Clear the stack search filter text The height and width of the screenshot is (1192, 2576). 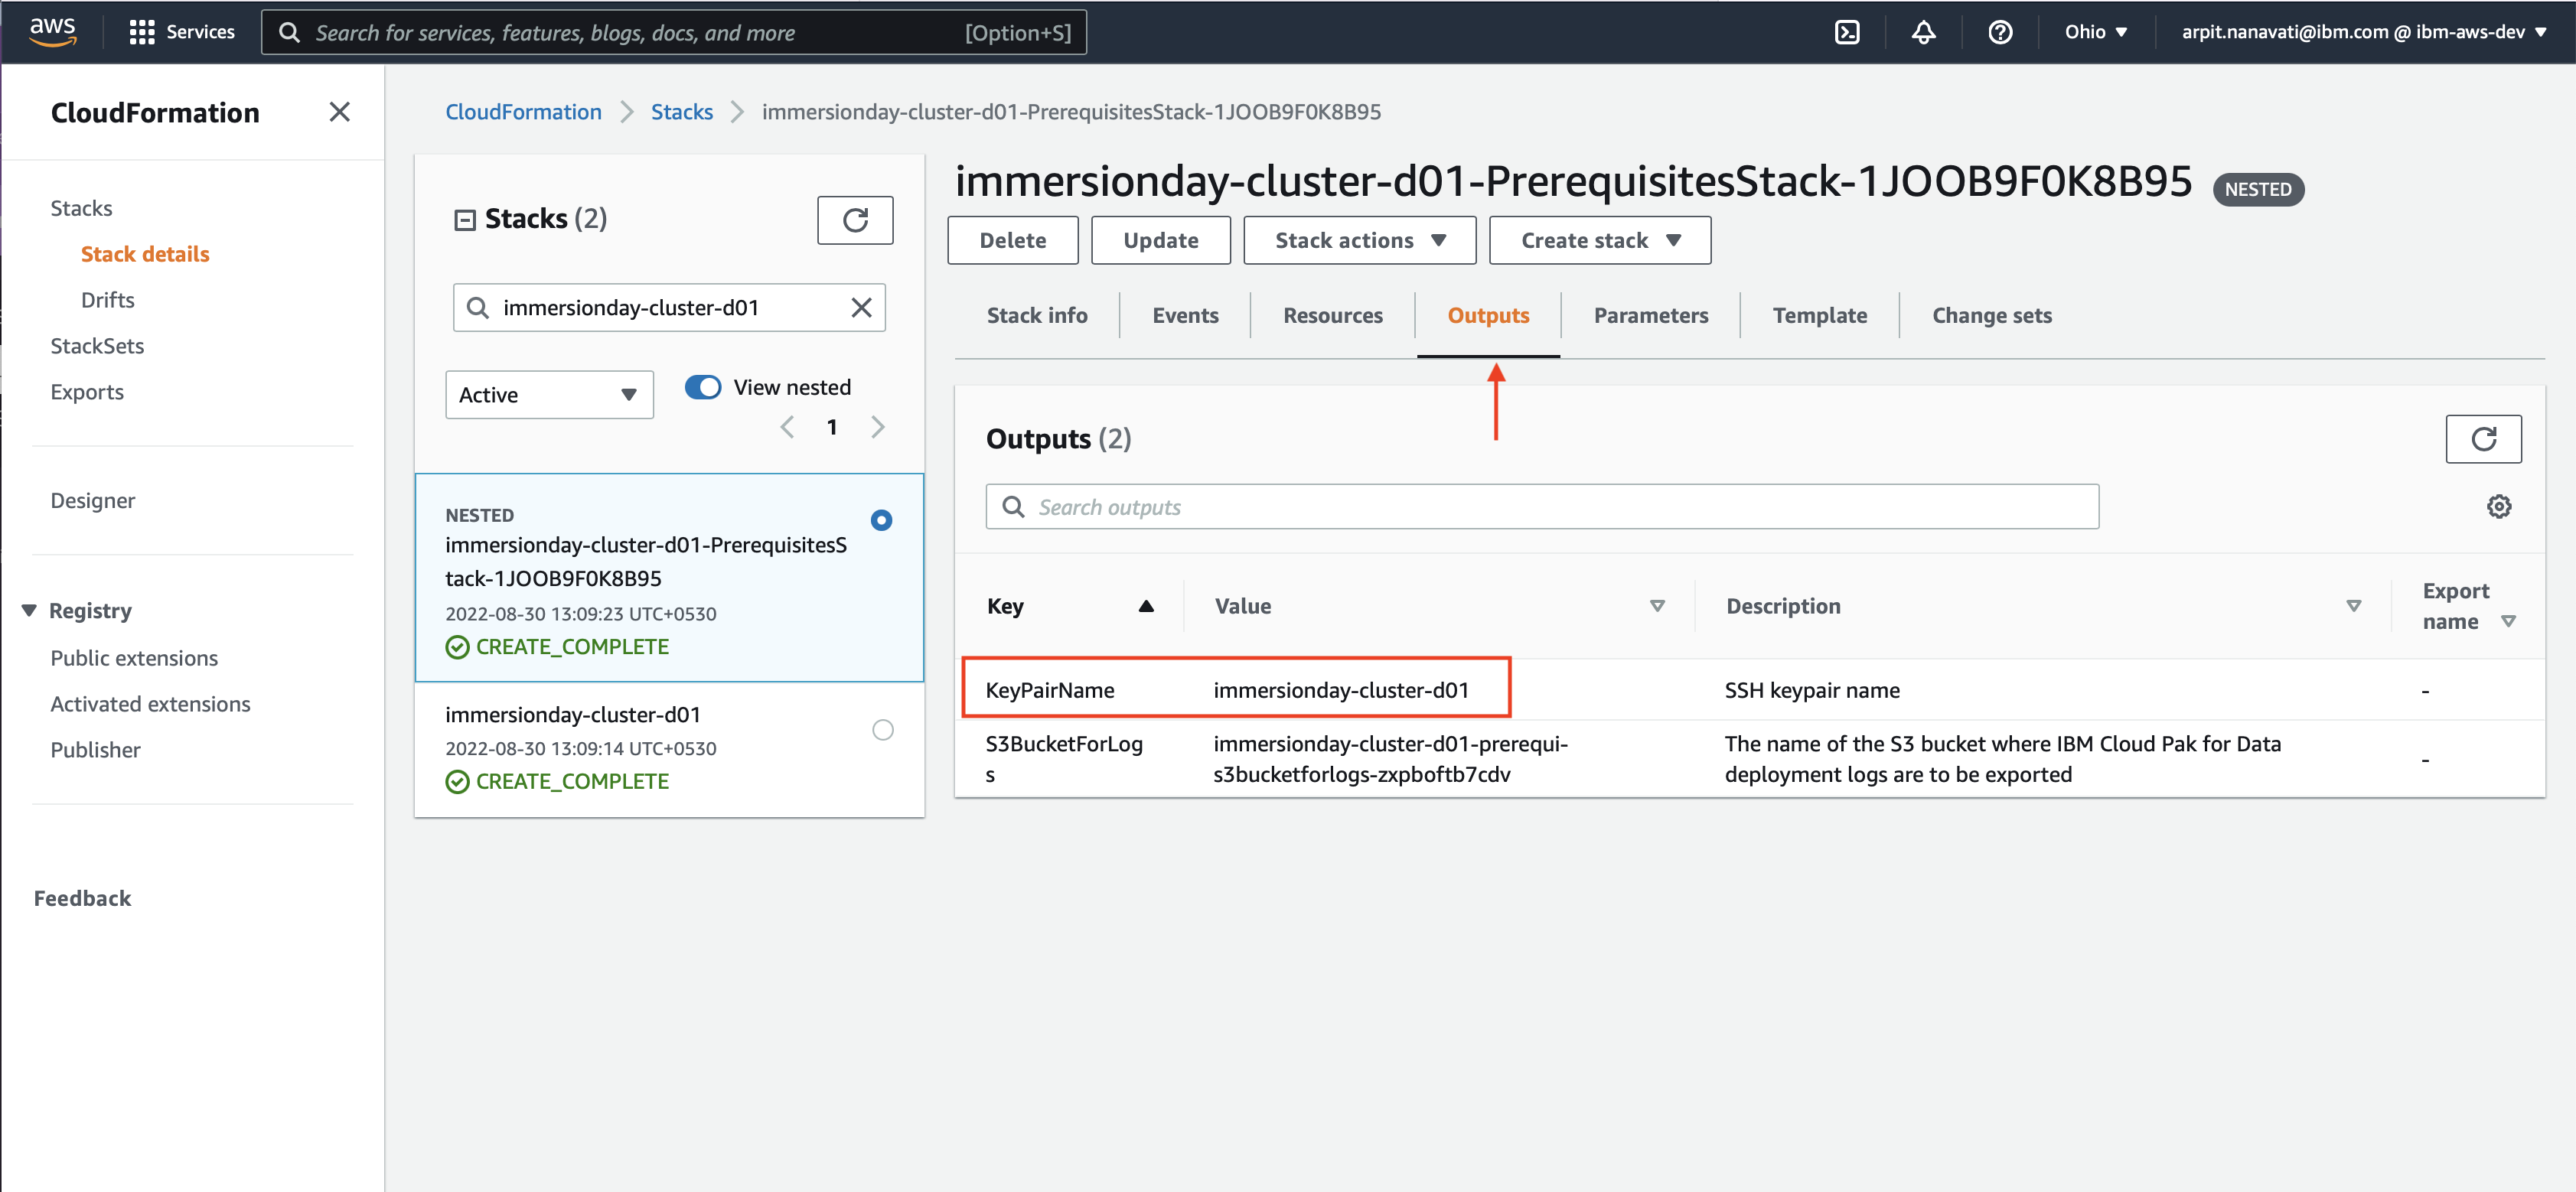861,308
